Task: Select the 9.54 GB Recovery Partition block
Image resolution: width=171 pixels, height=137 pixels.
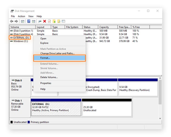Action: click(x=138, y=87)
